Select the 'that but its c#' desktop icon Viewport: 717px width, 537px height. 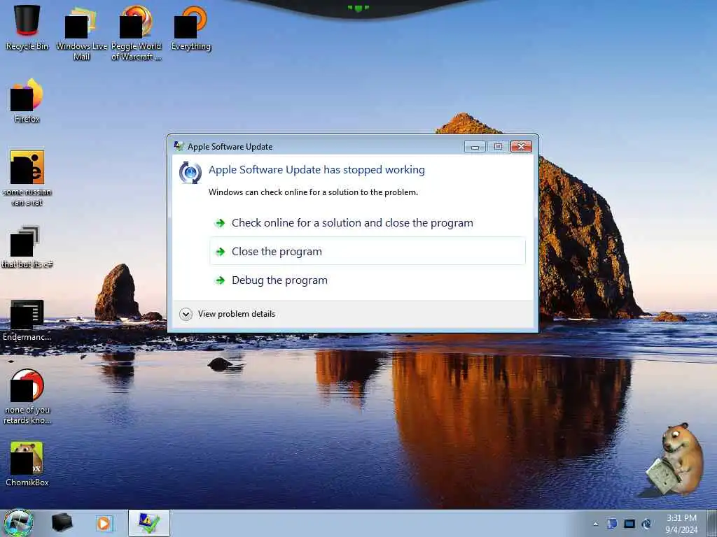pos(27,247)
